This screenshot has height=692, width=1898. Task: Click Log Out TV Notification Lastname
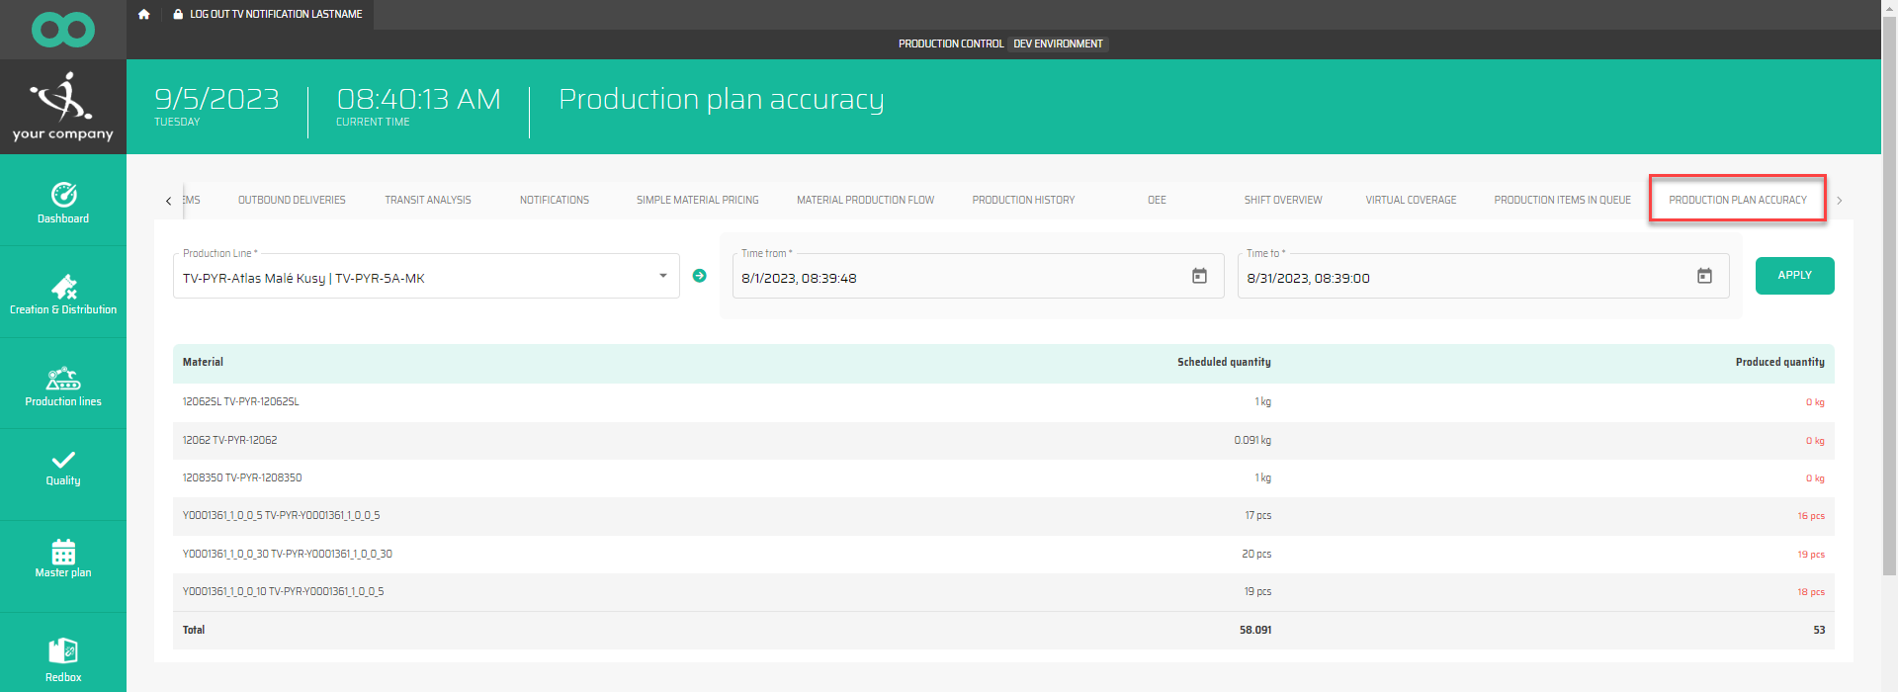(x=267, y=14)
